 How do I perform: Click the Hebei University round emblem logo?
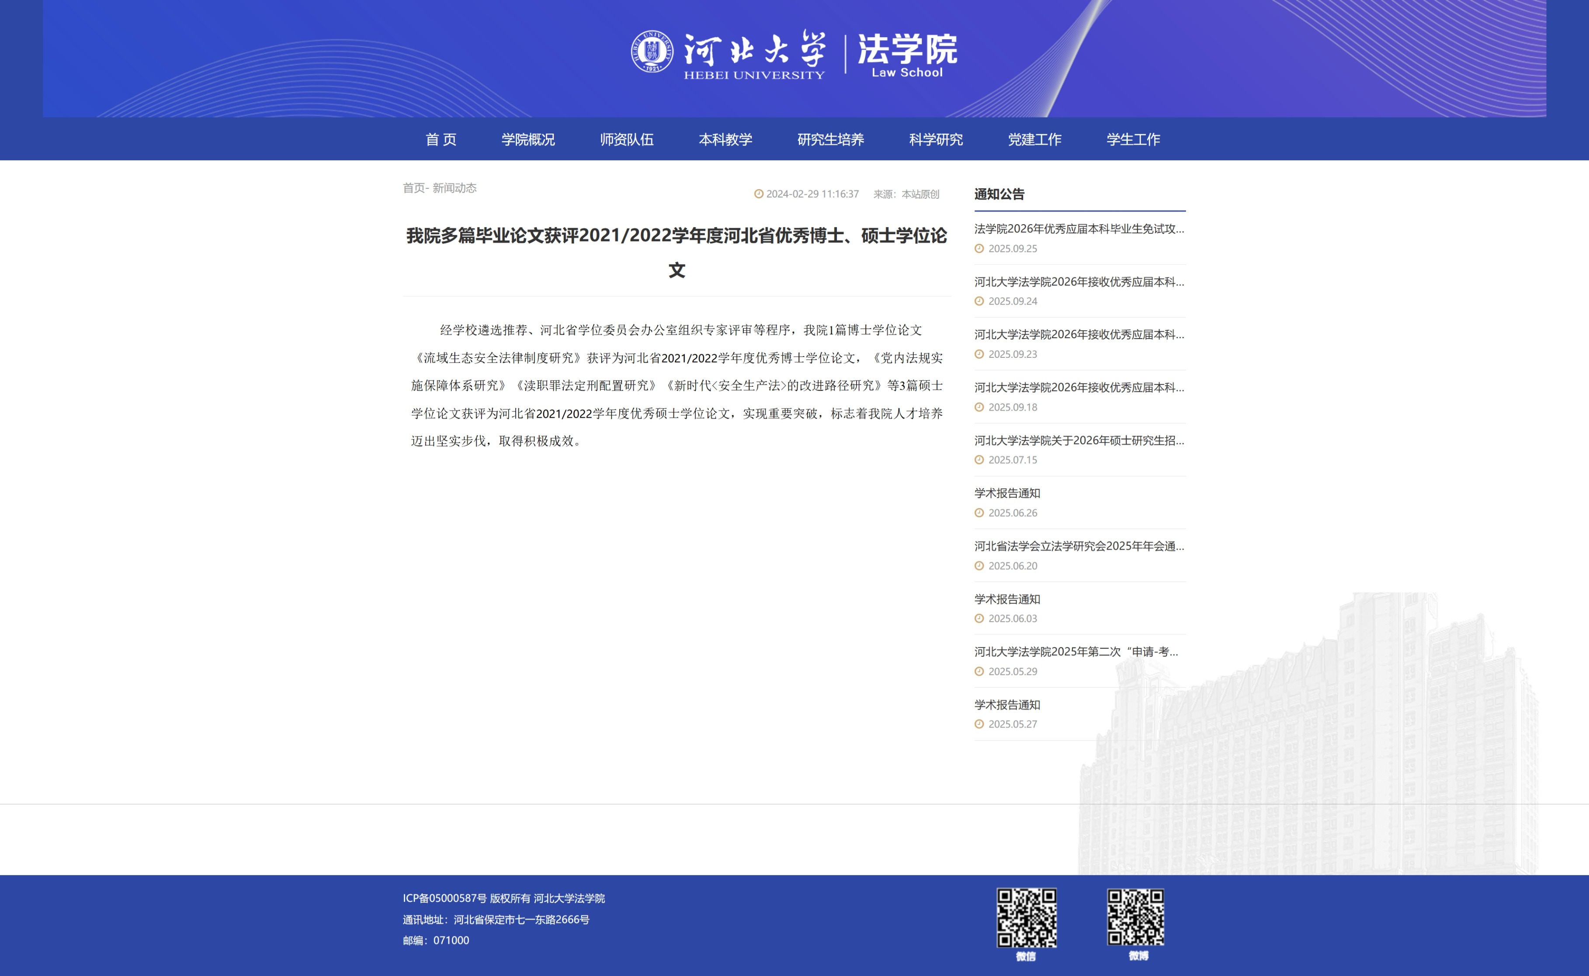[652, 52]
